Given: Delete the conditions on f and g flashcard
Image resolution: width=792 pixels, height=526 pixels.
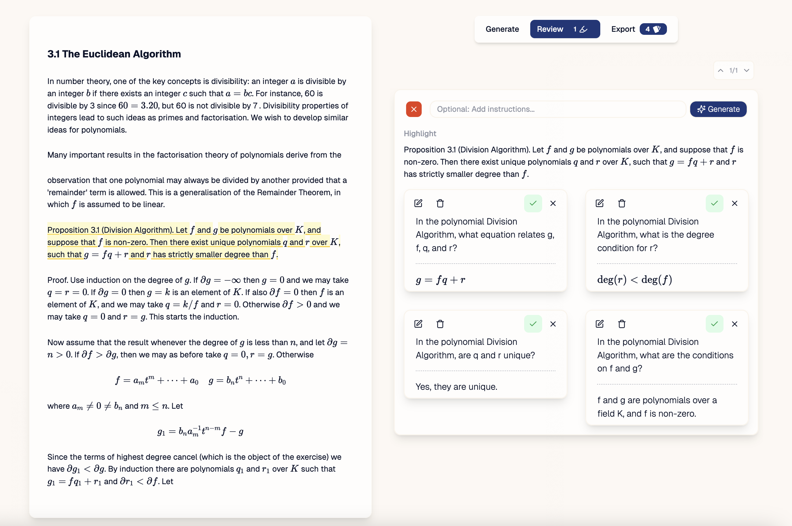Looking at the screenshot, I should 621,324.
